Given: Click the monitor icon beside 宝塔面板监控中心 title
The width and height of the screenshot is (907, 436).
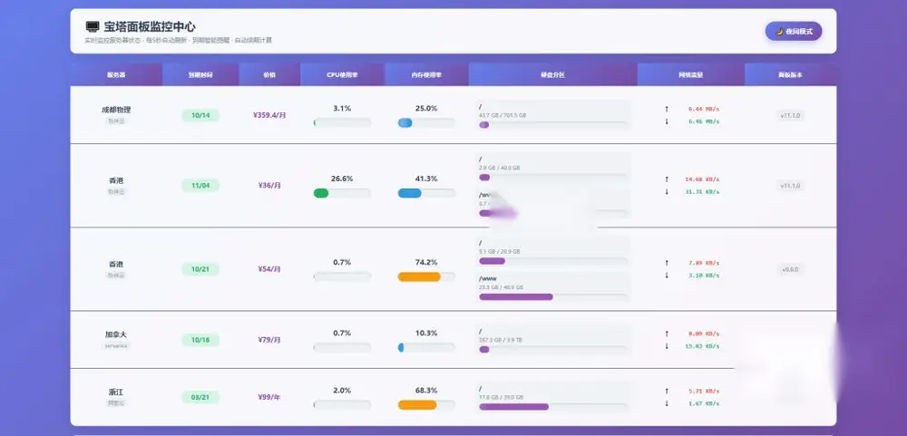Looking at the screenshot, I should click(93, 26).
